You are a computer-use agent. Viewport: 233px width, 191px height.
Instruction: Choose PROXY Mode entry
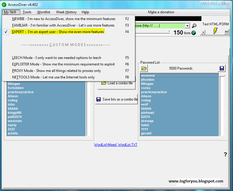coord(68,71)
